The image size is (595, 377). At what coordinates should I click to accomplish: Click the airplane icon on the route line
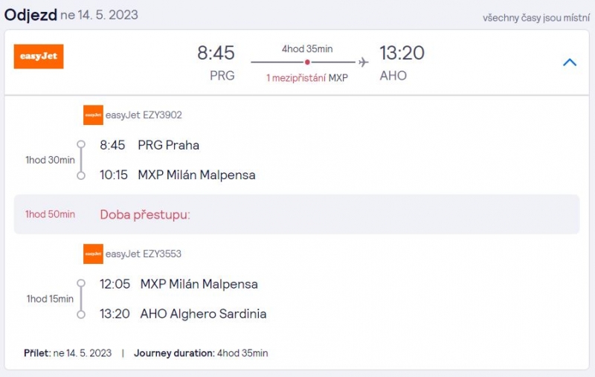[363, 62]
